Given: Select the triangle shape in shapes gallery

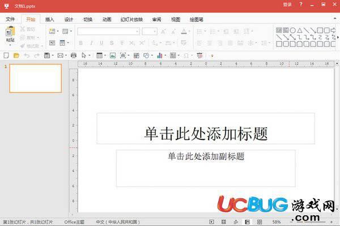Looking at the screenshot, I should click(x=300, y=31).
